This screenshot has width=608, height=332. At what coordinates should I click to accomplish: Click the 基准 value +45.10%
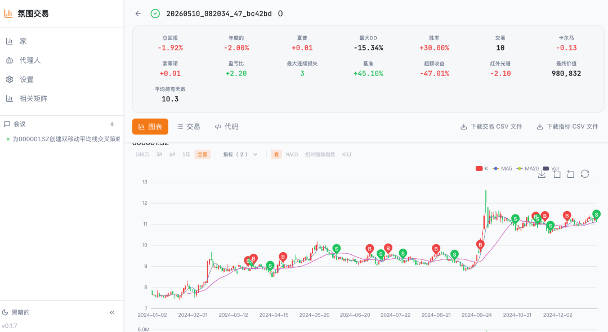(x=368, y=74)
